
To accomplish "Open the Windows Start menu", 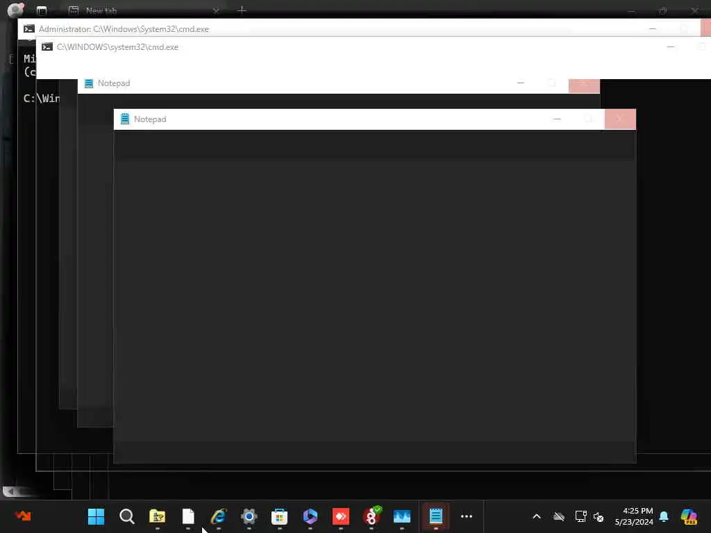I will coord(96,516).
